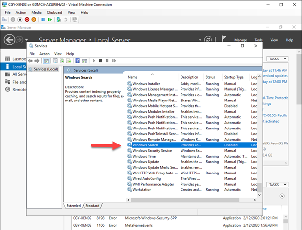Screen dimensions: 302x230
Task: Click the Services back arrow toolbar icon
Action: click(30, 61)
